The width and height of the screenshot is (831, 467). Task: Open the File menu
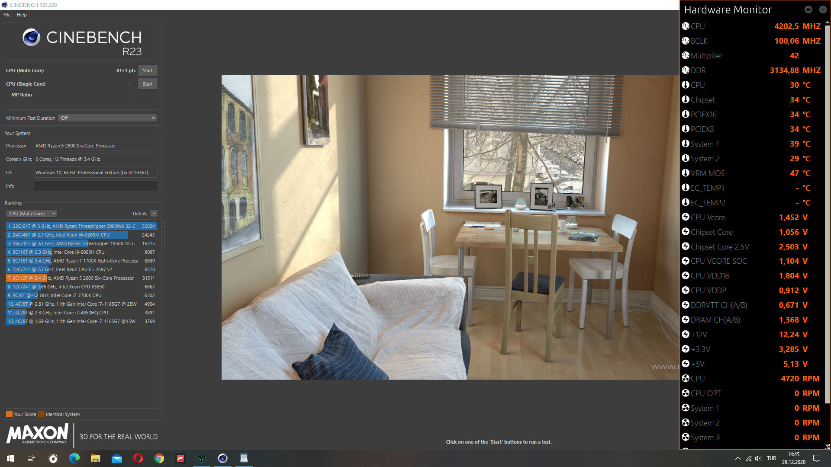tap(7, 15)
